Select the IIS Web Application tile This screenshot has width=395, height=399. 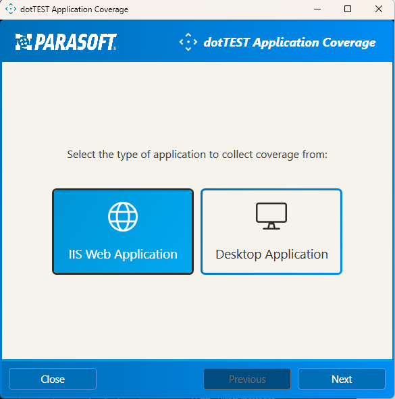[123, 232]
